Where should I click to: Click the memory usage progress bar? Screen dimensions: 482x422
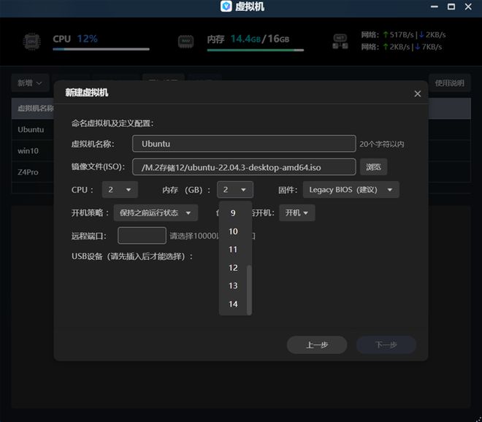tap(256, 50)
